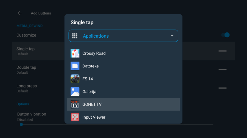Screen dimensions: 247x138
Task: Select the Crossy Road app icon
Action: [75, 53]
